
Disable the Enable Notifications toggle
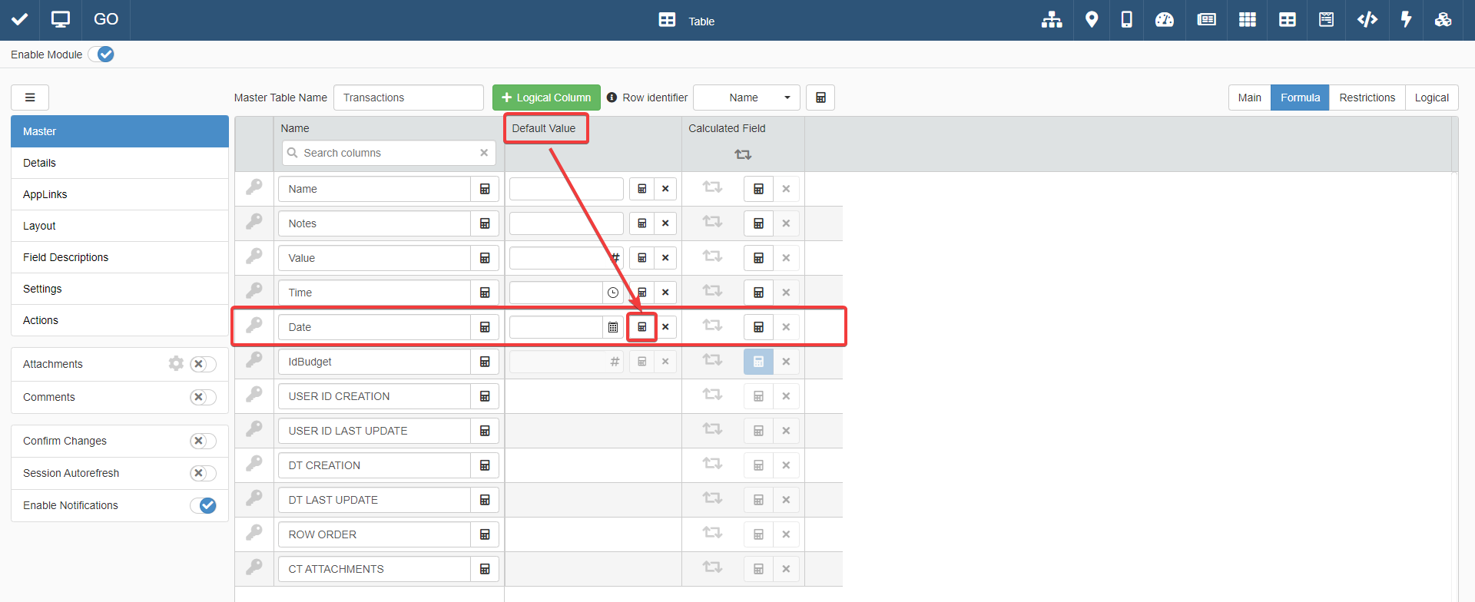[203, 505]
